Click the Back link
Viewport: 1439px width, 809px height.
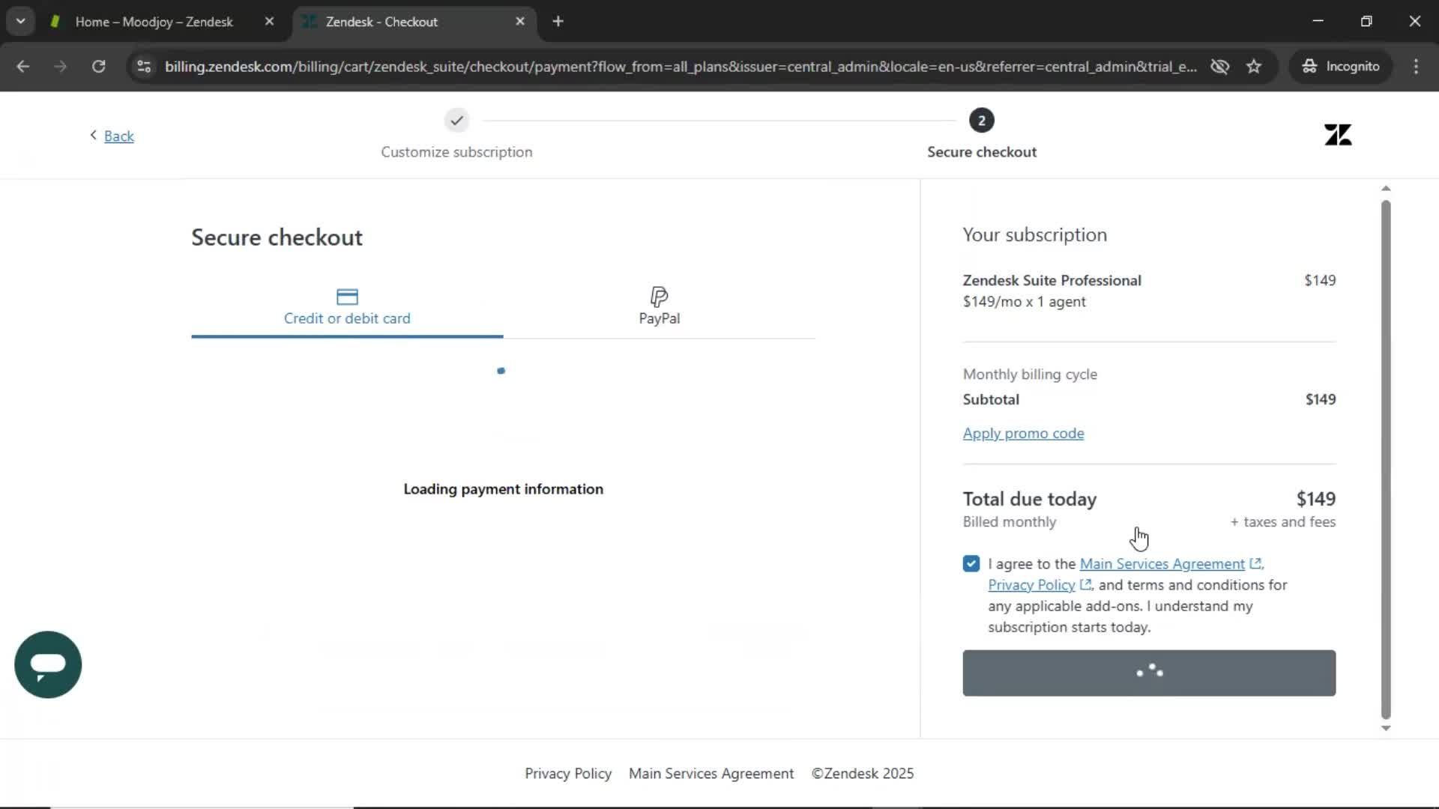tap(118, 136)
